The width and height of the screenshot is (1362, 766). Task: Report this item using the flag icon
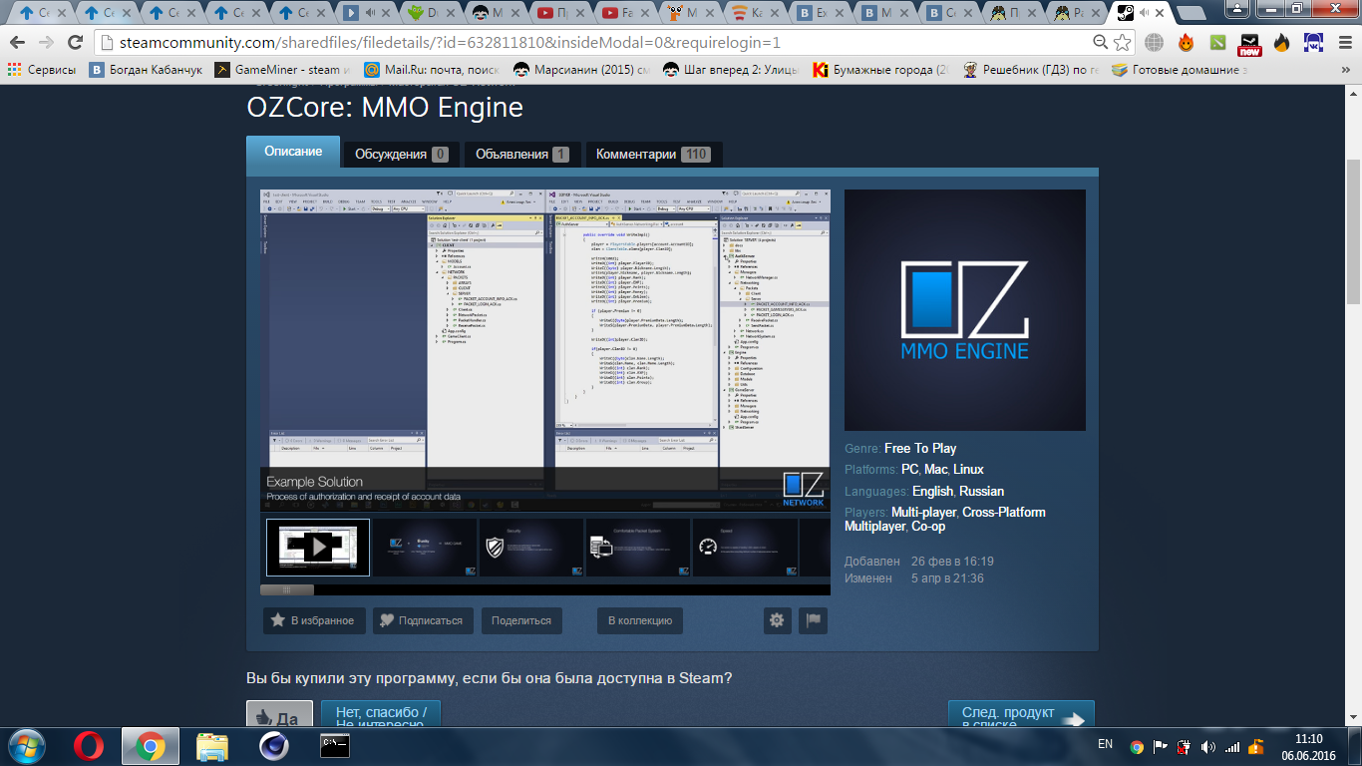coord(813,620)
